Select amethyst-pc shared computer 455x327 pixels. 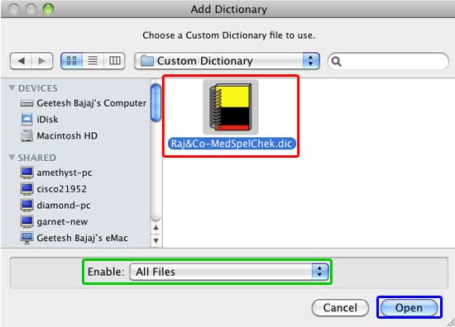click(56, 173)
